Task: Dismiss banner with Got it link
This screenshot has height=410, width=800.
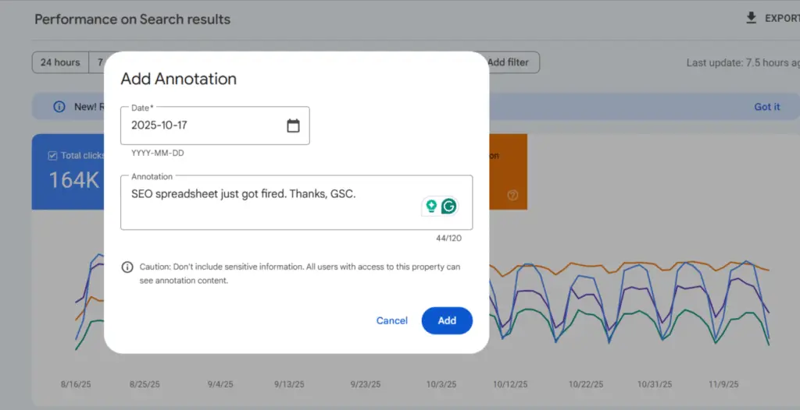Action: point(766,107)
